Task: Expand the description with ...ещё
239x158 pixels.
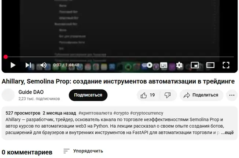Action: pos(227,132)
